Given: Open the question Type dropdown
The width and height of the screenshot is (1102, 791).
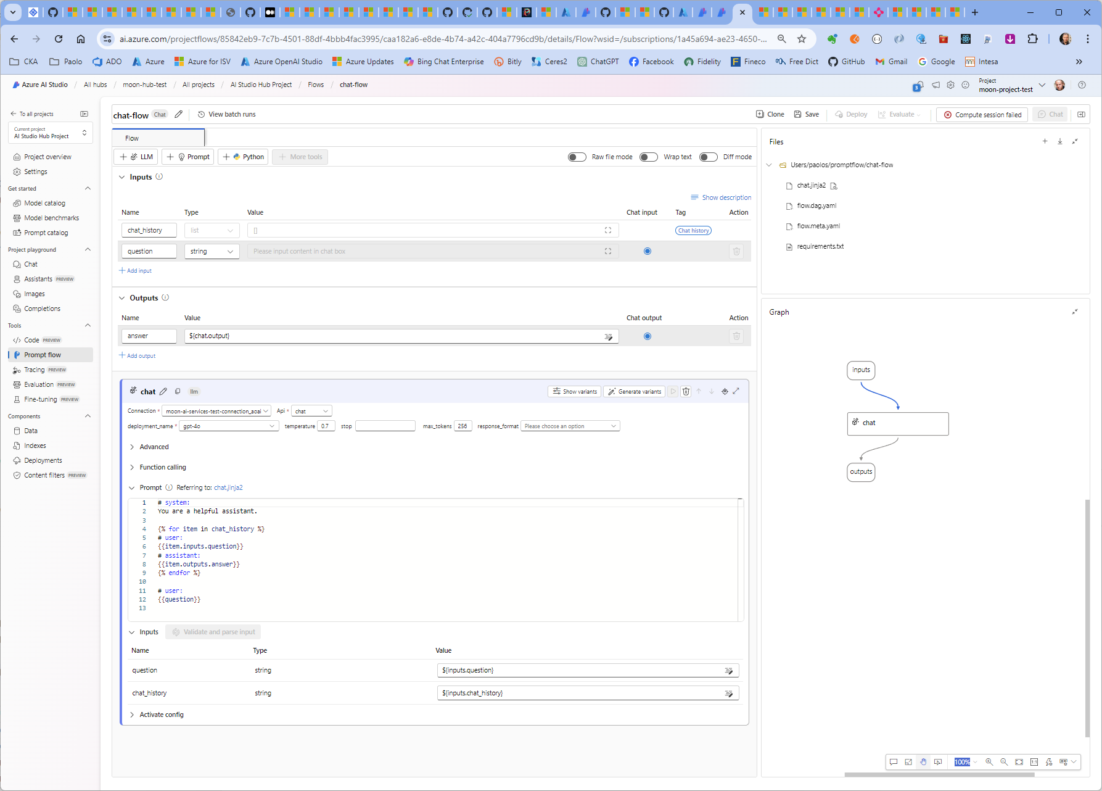Looking at the screenshot, I should click(212, 251).
